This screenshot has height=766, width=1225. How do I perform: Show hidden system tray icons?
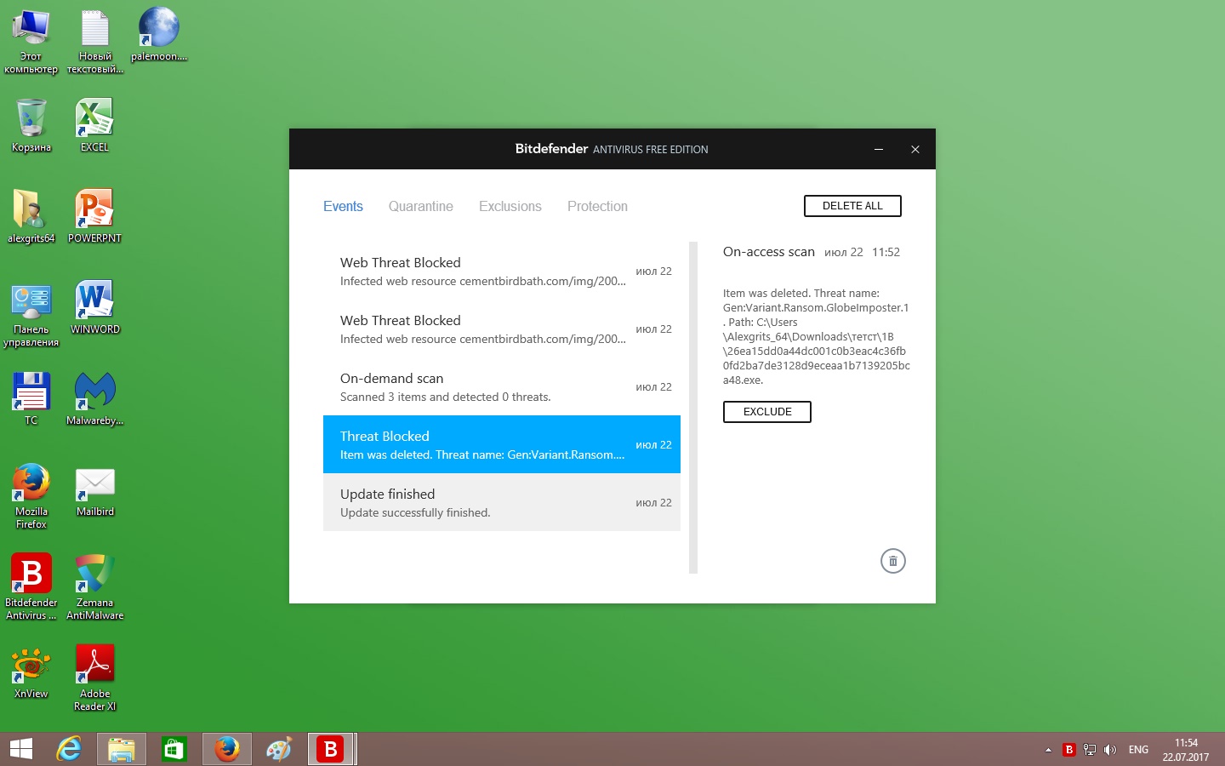pos(1048,750)
